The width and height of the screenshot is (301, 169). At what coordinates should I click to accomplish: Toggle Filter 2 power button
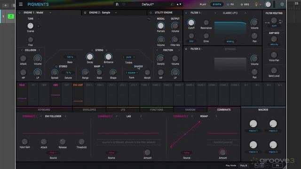(186, 49)
